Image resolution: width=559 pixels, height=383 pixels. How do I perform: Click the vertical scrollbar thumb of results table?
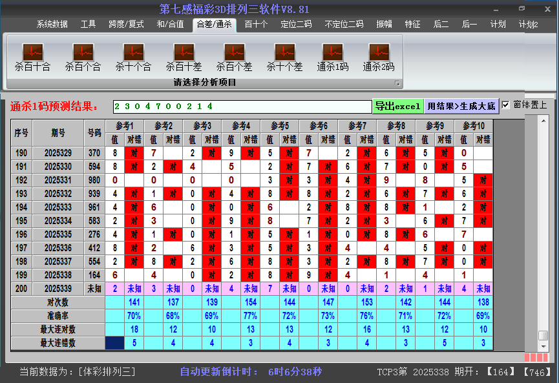(x=543, y=335)
